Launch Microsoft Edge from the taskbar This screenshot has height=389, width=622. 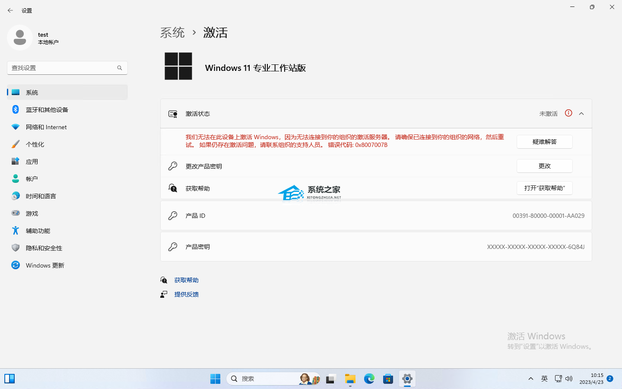pyautogui.click(x=369, y=379)
